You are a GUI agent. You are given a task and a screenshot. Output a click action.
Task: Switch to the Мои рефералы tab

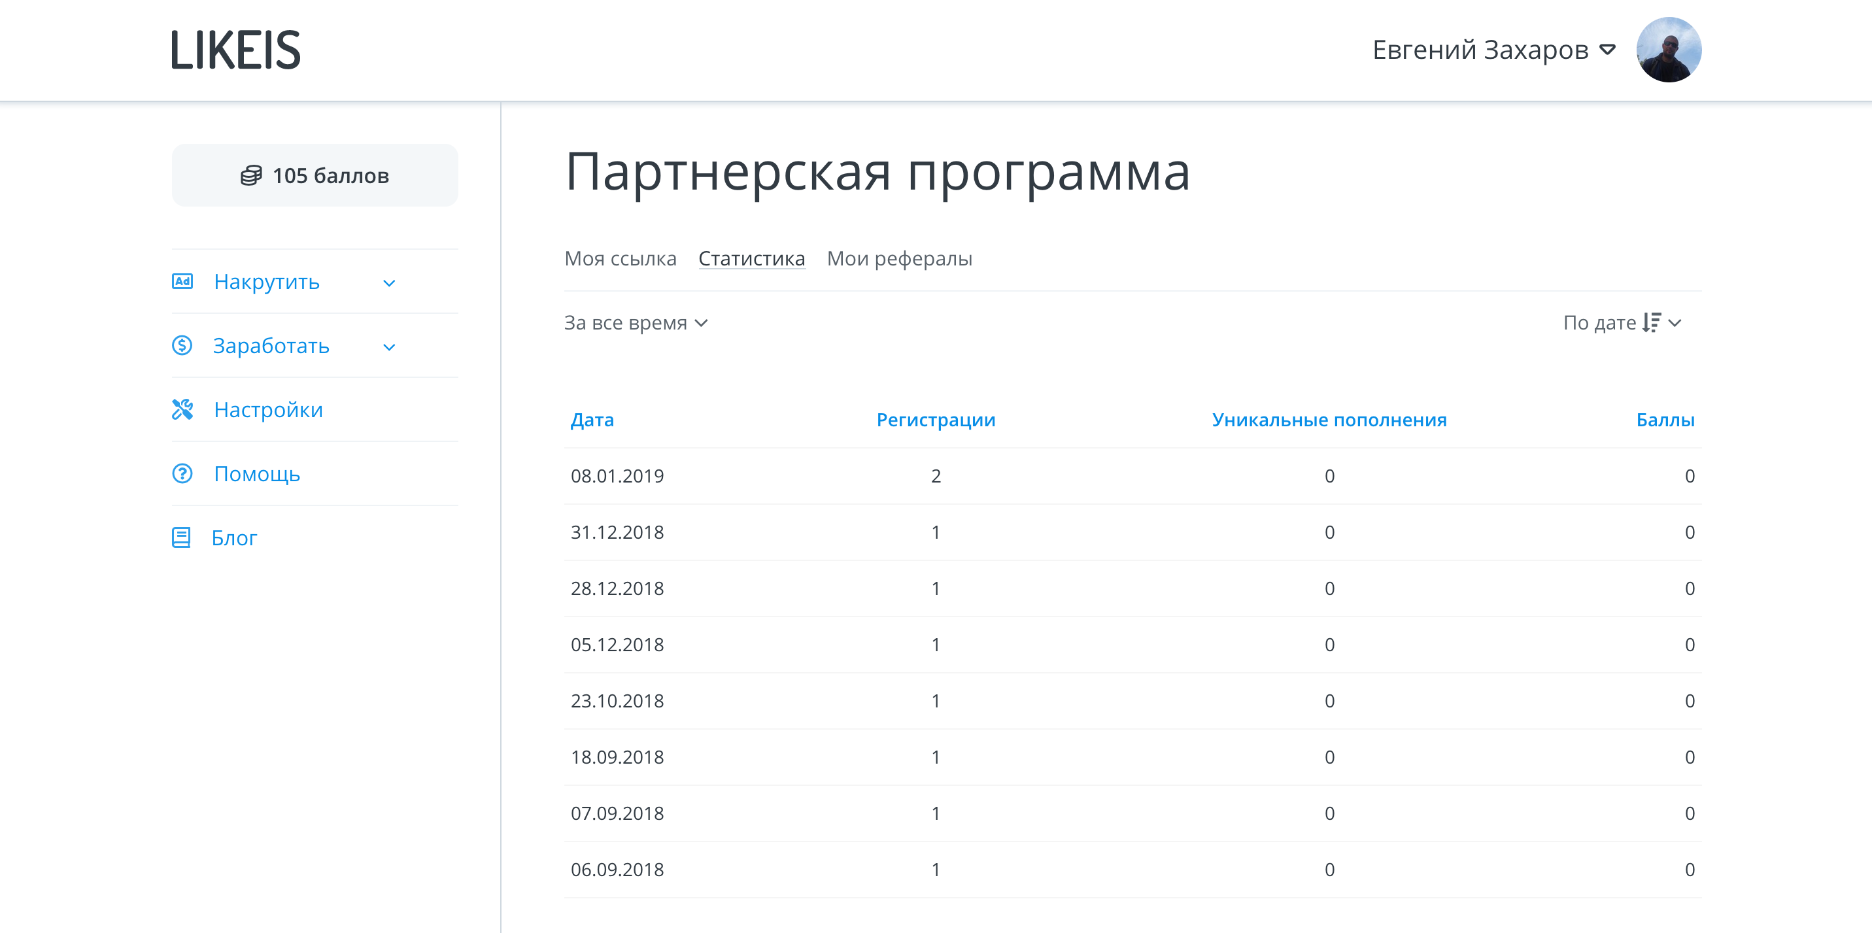tap(899, 258)
